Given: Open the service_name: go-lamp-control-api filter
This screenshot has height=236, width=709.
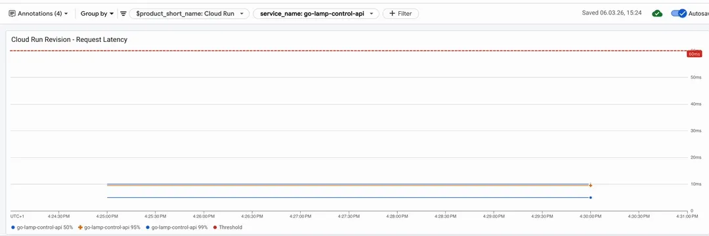Looking at the screenshot, I should [x=316, y=14].
